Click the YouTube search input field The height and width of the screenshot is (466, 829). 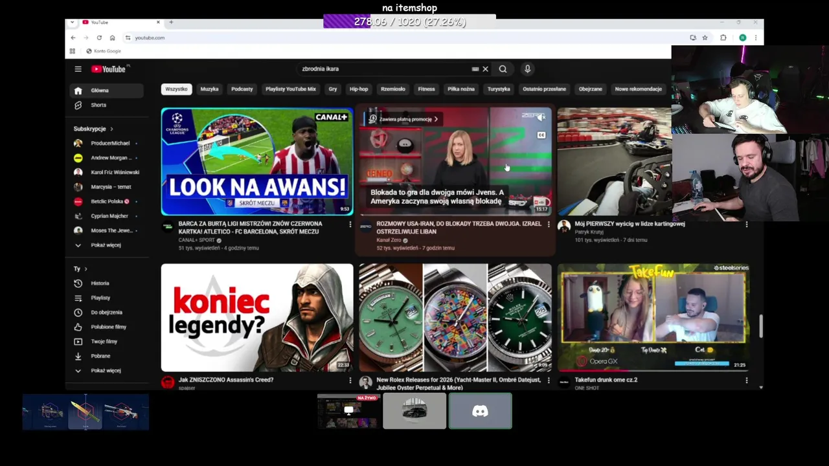tap(385, 69)
